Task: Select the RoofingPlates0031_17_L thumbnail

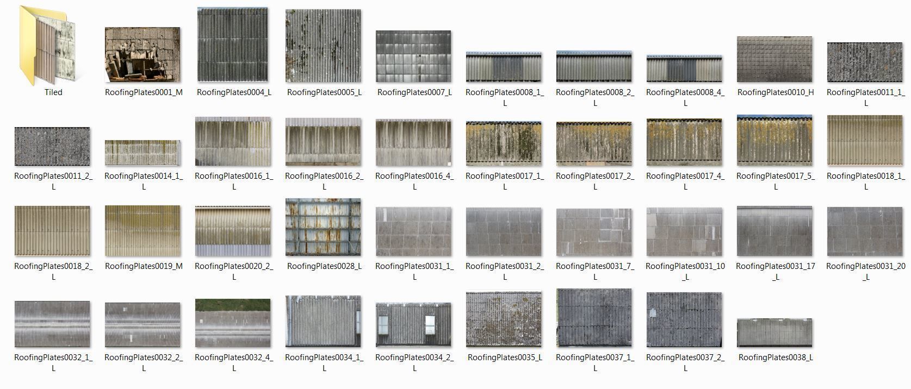Action: [774, 231]
